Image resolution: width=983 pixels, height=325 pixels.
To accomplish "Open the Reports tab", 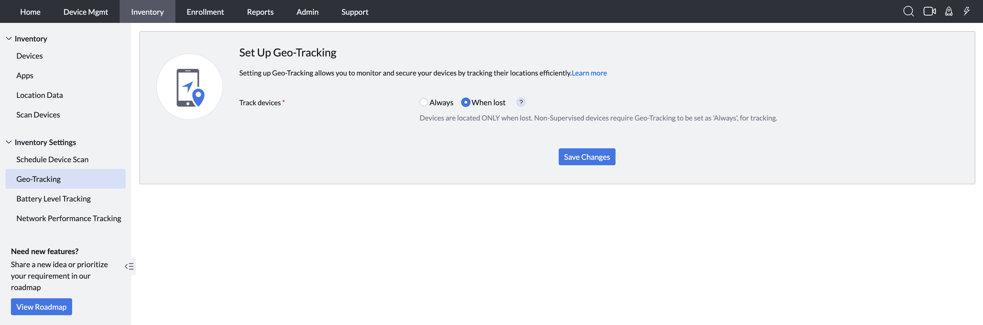I will coord(260,12).
